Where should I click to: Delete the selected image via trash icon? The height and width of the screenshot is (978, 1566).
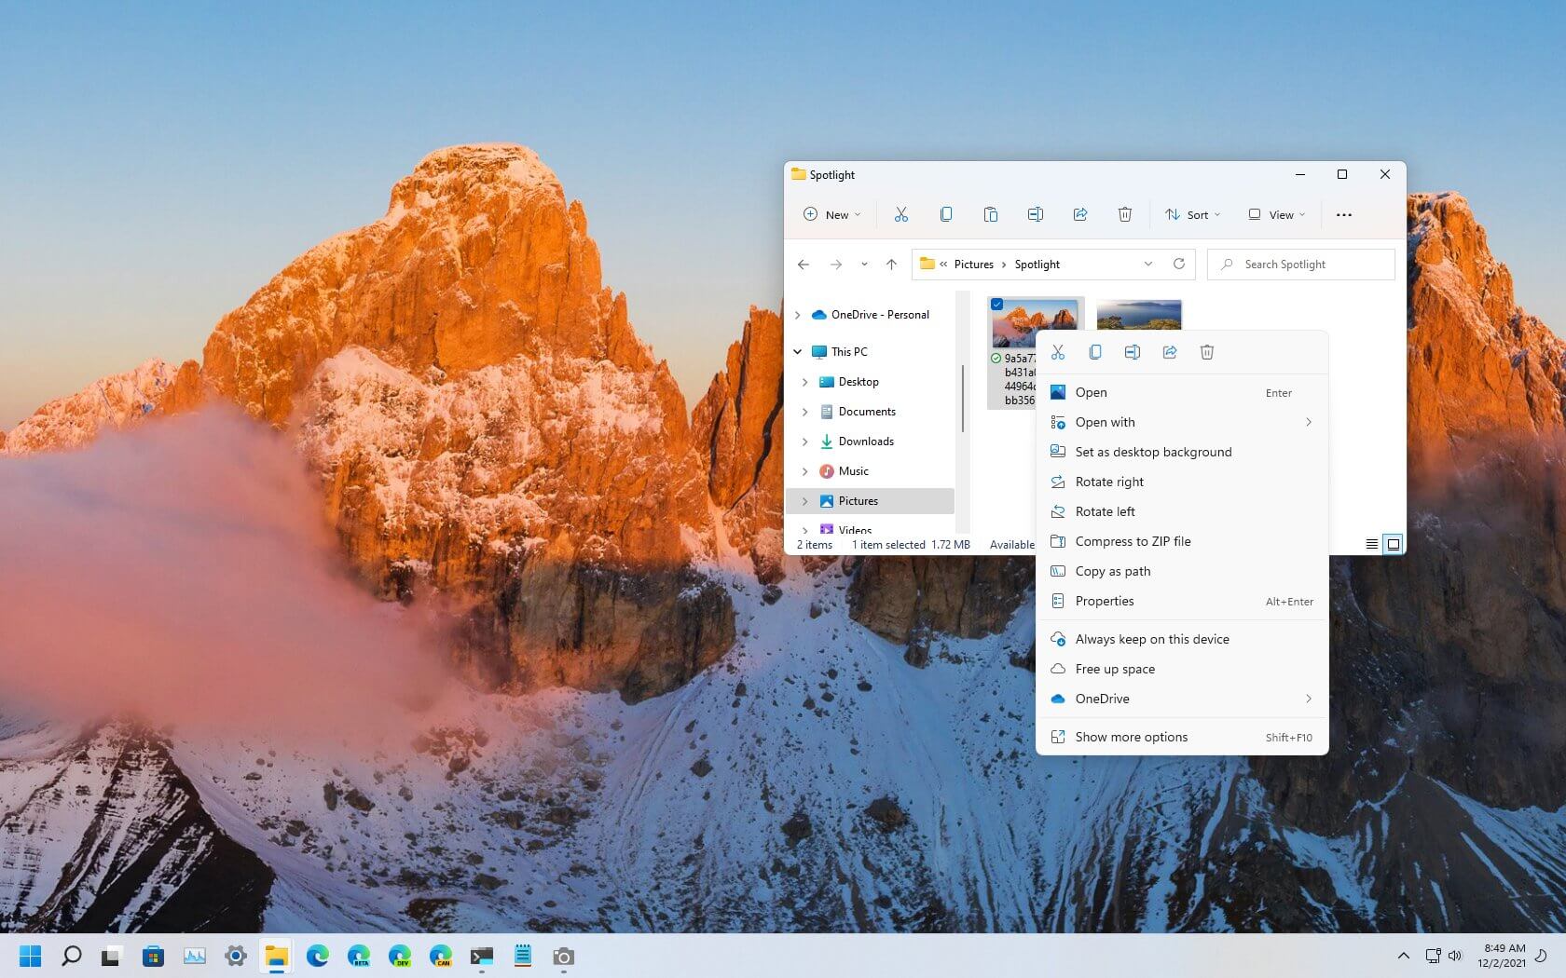tap(1207, 352)
